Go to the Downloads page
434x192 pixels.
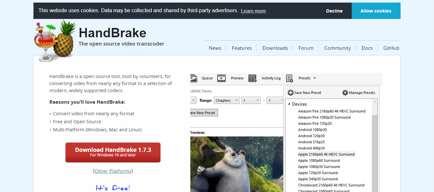[x=275, y=48]
